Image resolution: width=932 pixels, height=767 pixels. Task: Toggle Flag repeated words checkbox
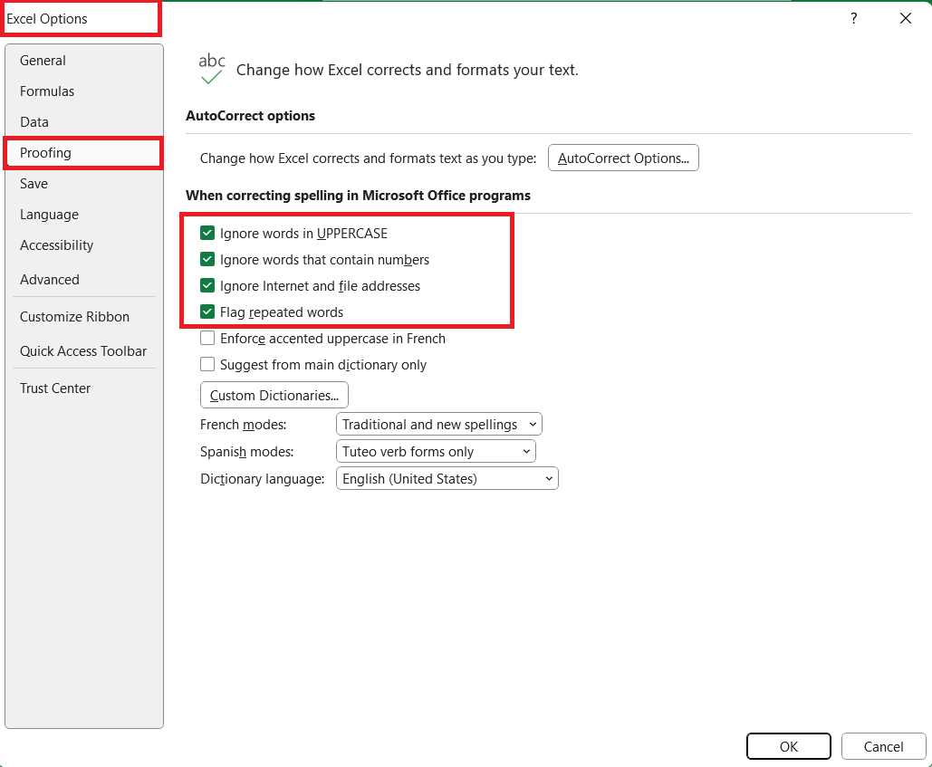207,312
